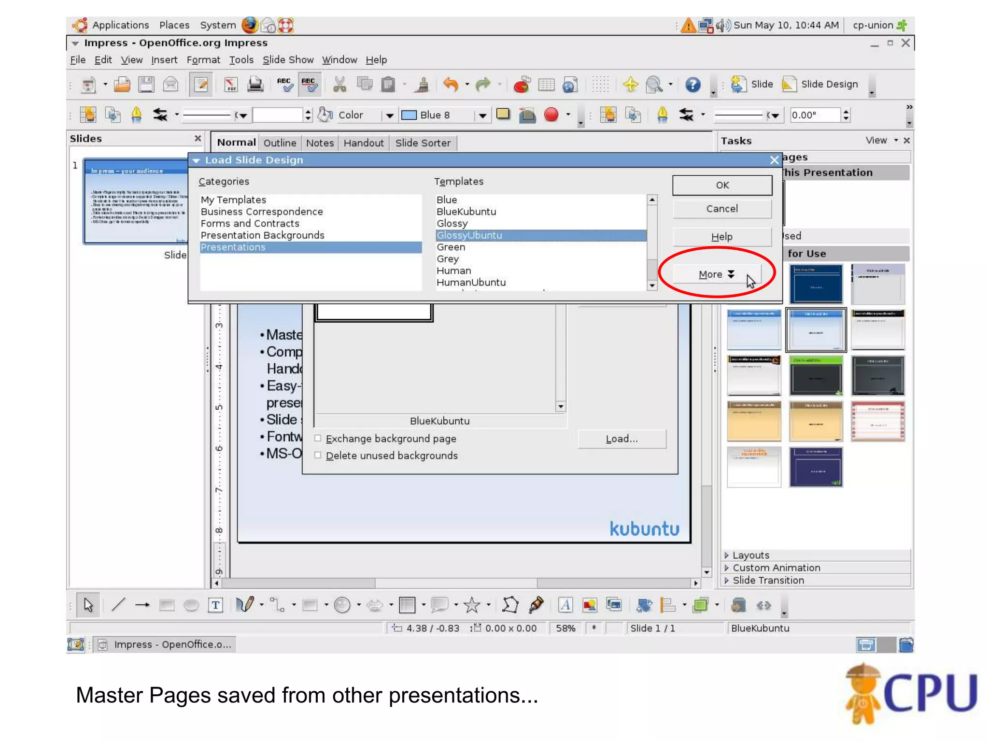This screenshot has width=989, height=742.
Task: Switch to the Slide Sorter tab
Action: (423, 143)
